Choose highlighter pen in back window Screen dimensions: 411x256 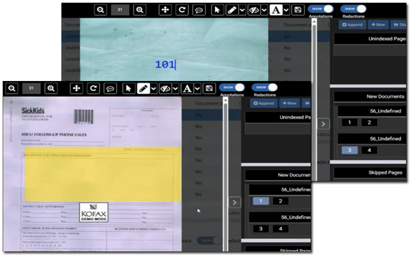(232, 10)
